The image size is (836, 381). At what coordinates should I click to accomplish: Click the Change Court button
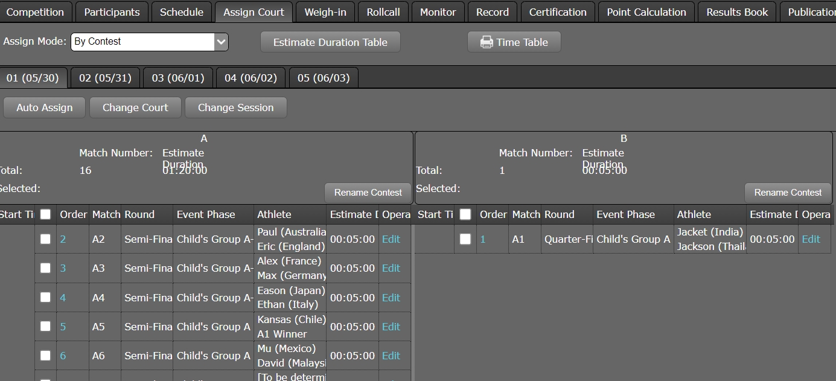(x=135, y=107)
